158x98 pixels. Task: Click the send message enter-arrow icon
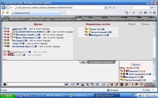tap(66, 84)
